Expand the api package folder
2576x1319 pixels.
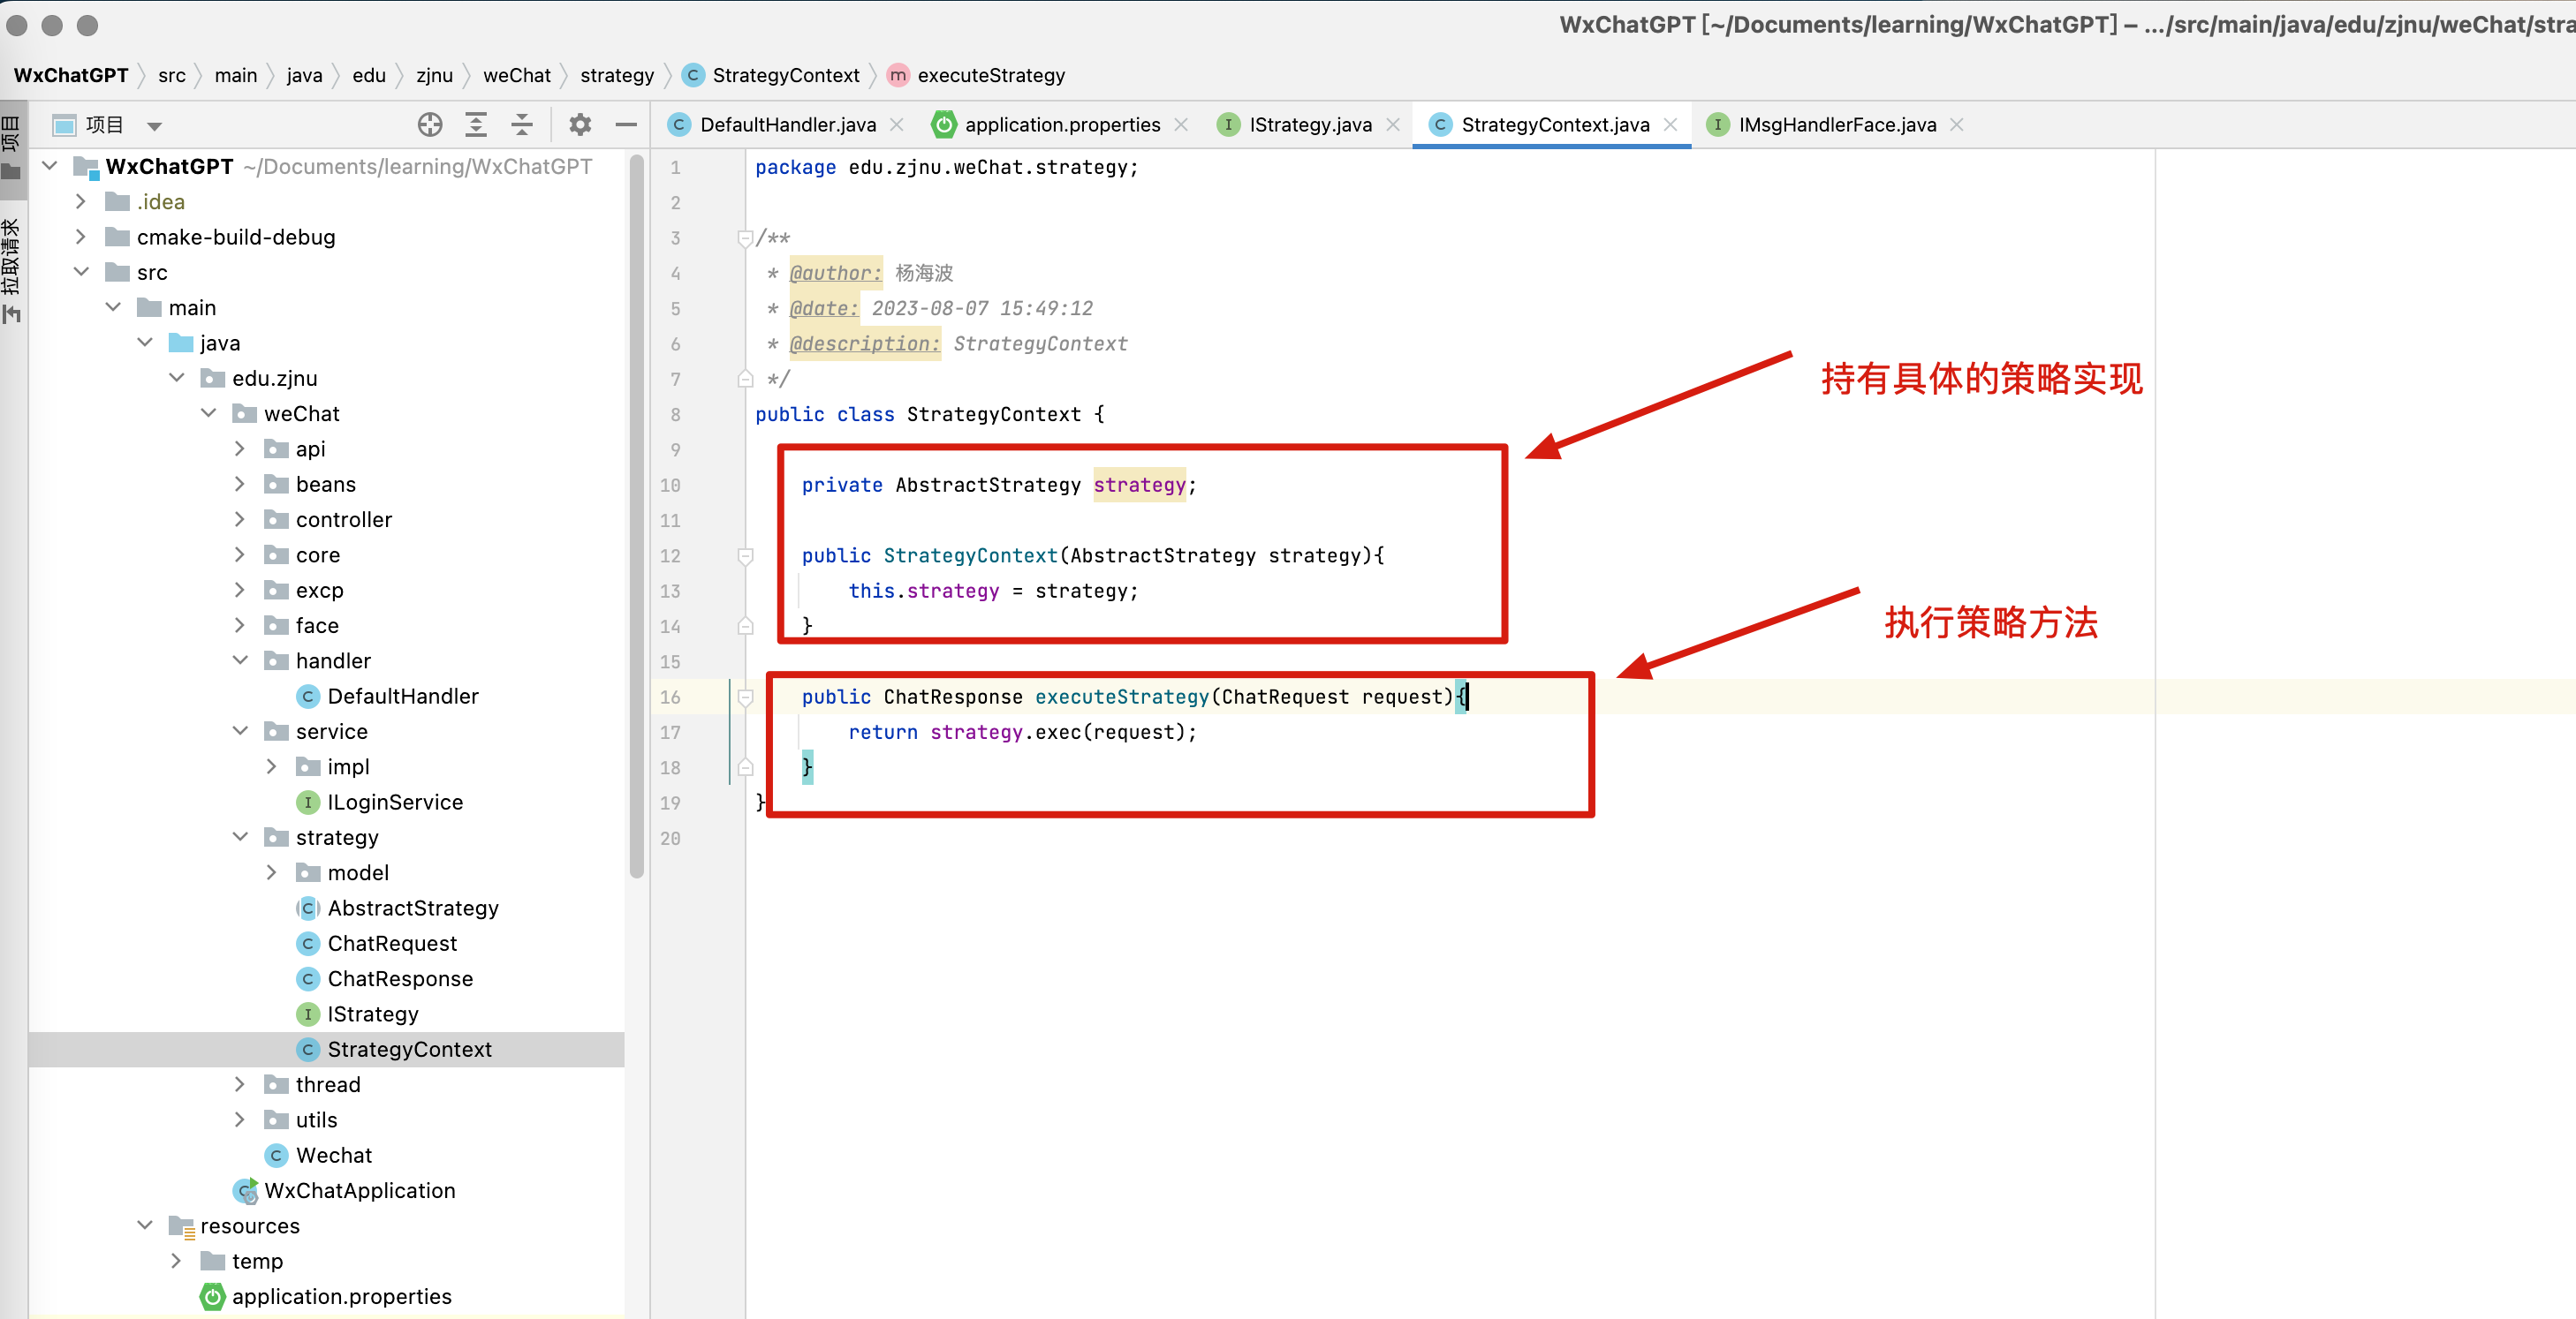coord(240,449)
